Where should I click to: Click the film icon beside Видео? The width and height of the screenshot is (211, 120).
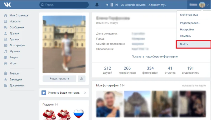5,58
